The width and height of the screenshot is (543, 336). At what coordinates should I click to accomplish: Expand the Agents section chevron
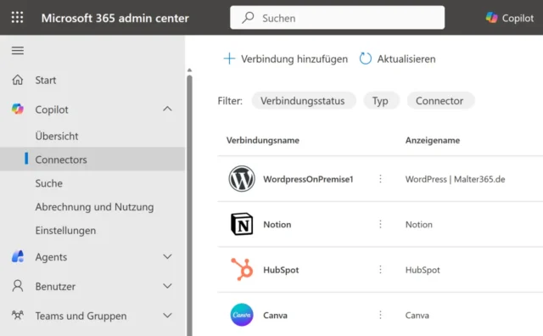click(167, 257)
